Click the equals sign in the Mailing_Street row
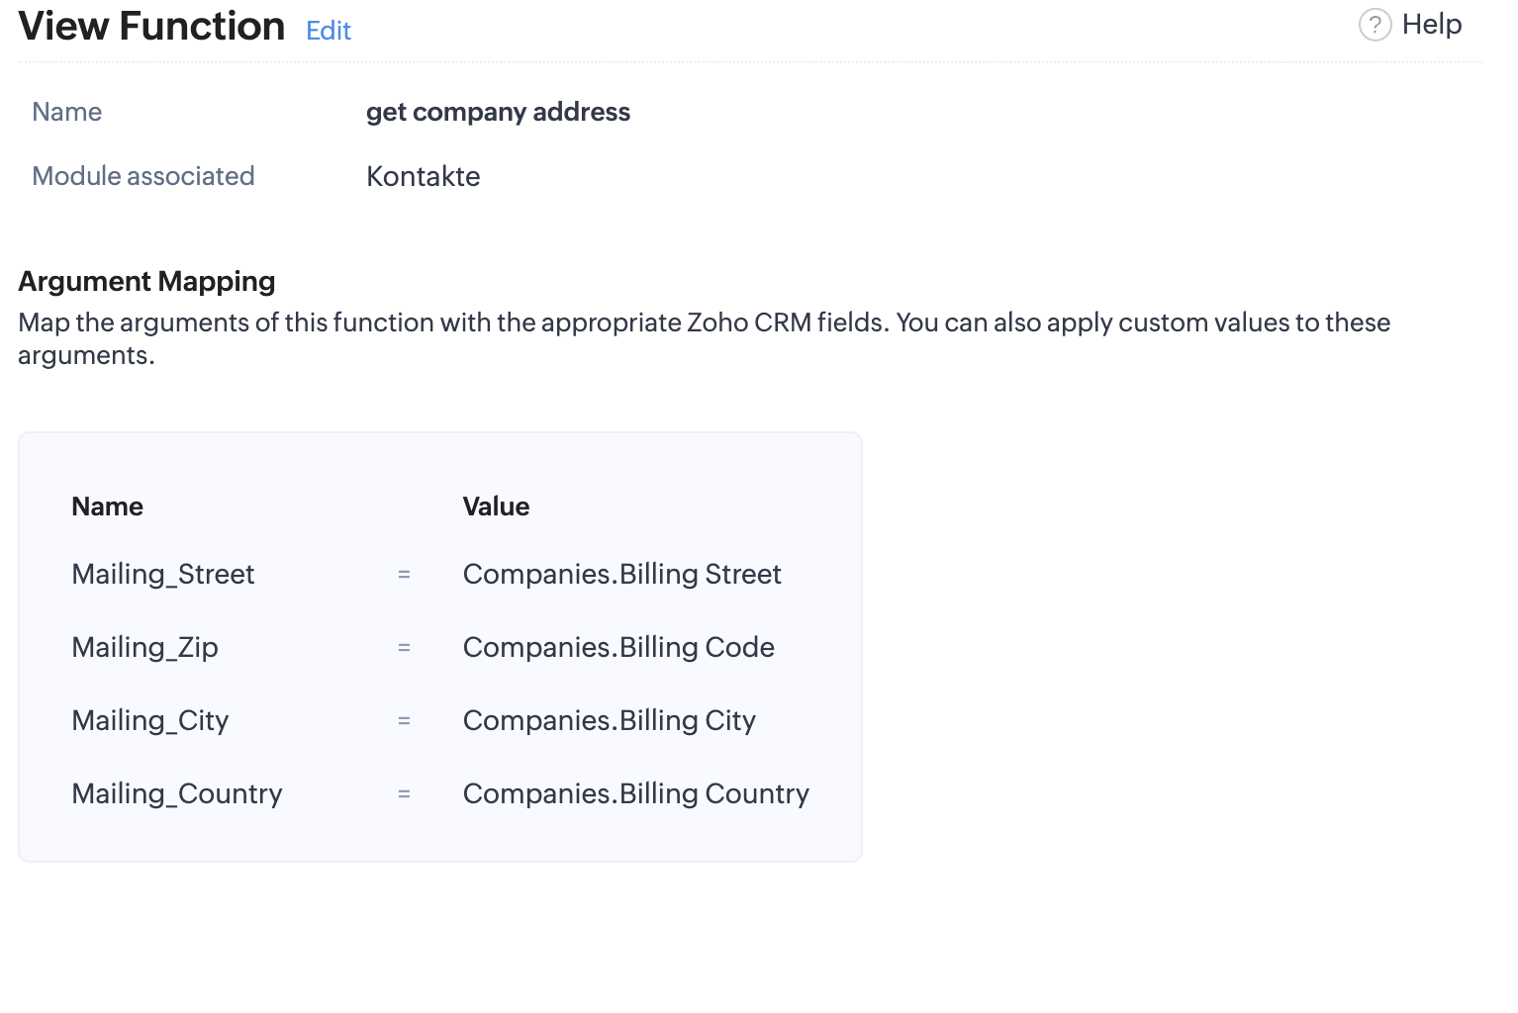 [404, 575]
